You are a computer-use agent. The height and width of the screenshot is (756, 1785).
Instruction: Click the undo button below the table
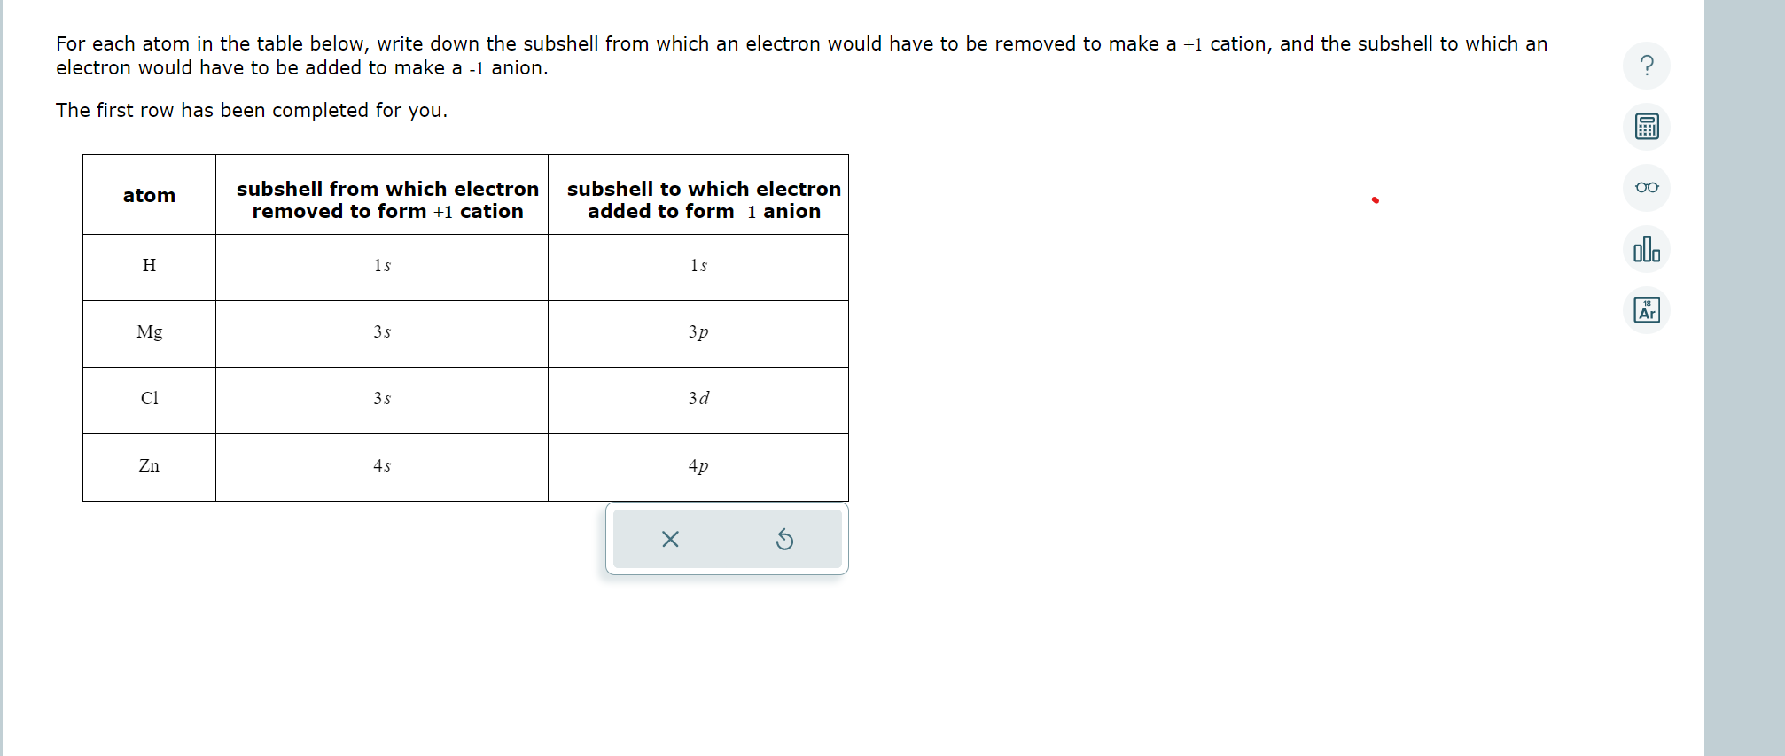click(785, 539)
